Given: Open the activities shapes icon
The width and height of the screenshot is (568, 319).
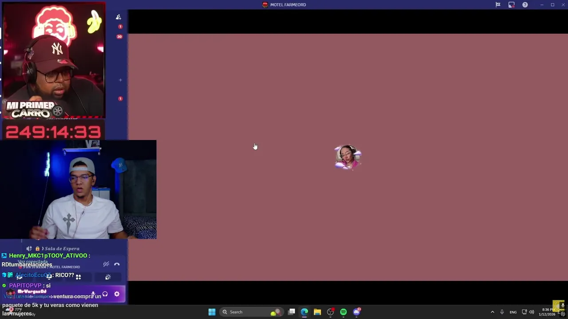Looking at the screenshot, I should 78,277.
